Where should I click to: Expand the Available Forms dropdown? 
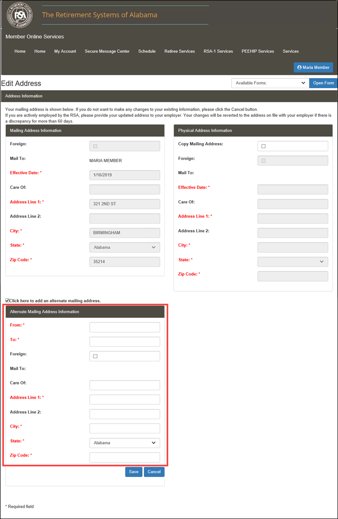[270, 83]
